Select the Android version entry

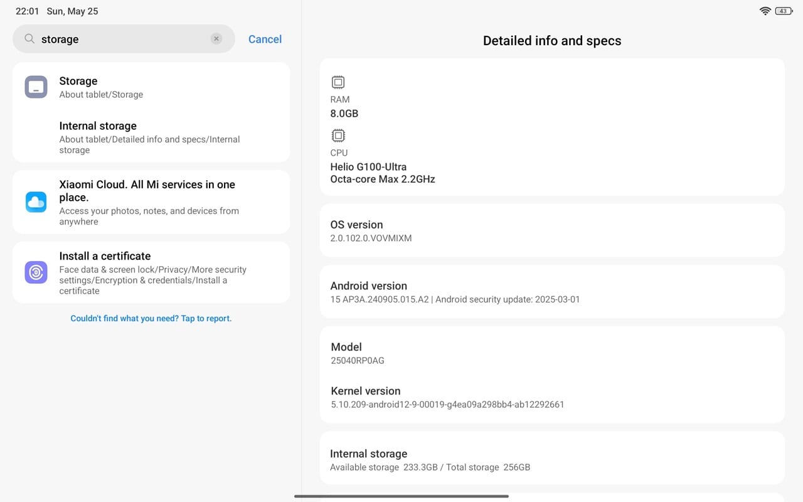click(552, 292)
